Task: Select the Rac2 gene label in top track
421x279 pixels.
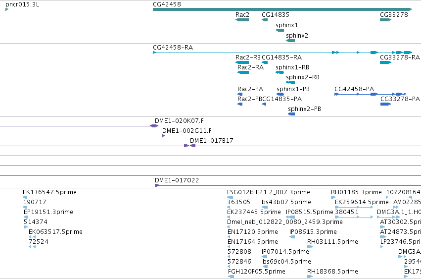Action: [x=242, y=15]
